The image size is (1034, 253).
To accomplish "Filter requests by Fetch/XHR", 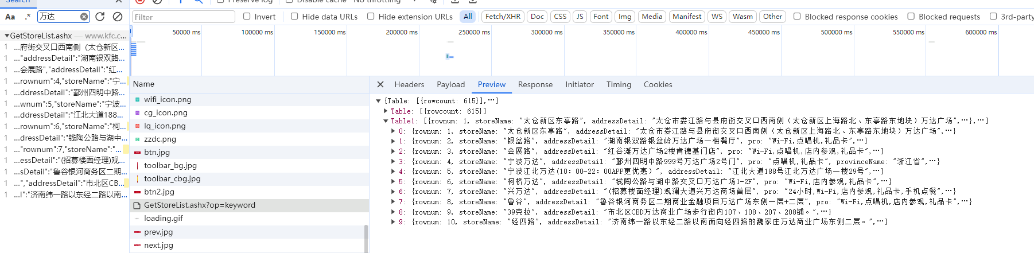I will pos(503,17).
